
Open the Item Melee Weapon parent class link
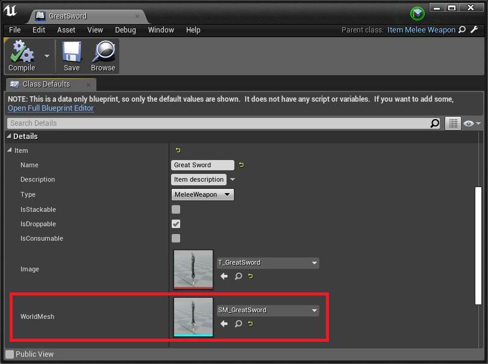421,30
